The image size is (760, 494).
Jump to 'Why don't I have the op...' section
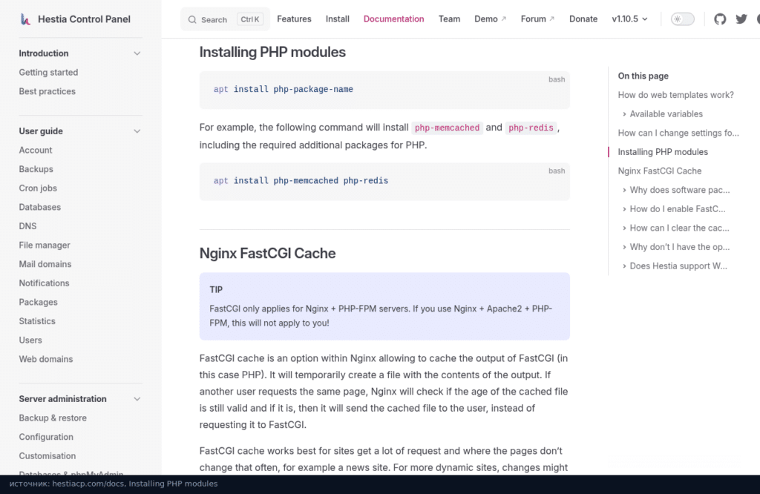click(x=680, y=247)
